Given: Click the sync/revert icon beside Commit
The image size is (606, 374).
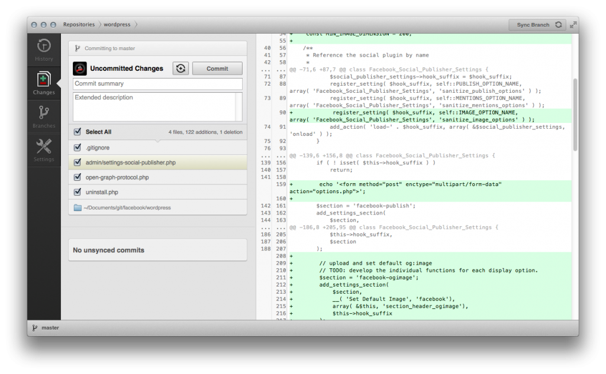Looking at the screenshot, I should click(x=180, y=69).
